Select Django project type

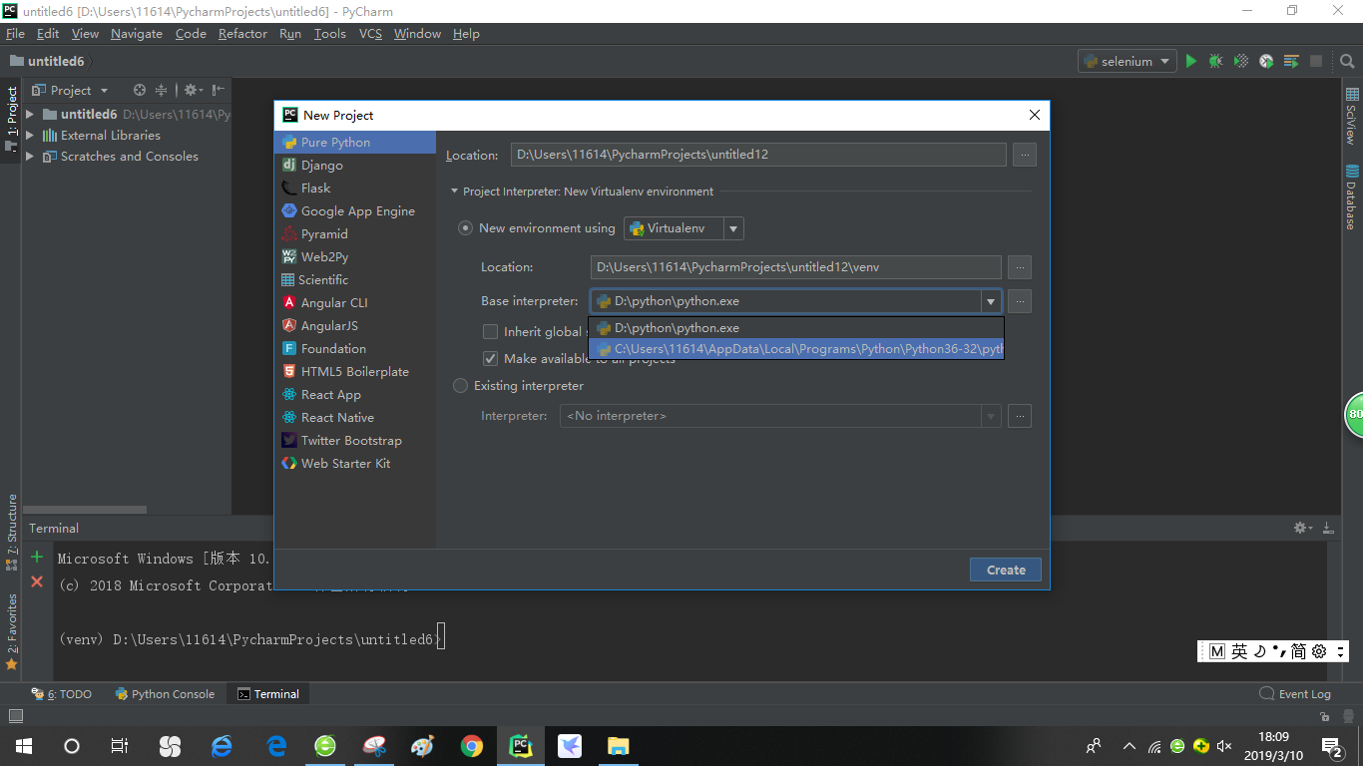click(x=355, y=166)
